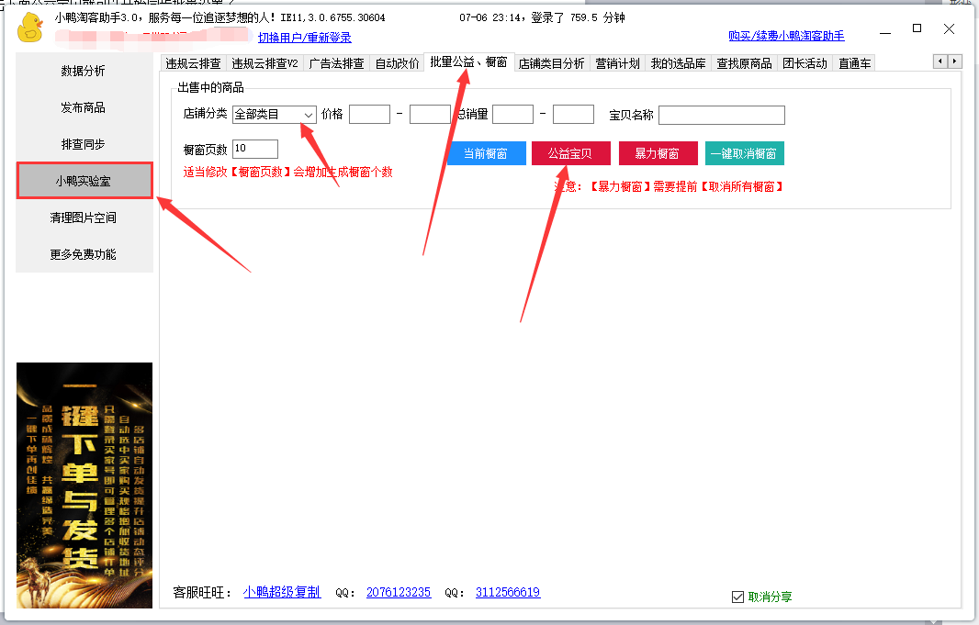Focus the minimum 总销量 input field
The image size is (979, 625).
(513, 114)
